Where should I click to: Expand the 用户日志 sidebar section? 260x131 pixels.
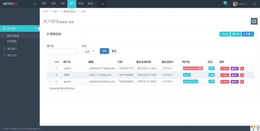(x=20, y=55)
